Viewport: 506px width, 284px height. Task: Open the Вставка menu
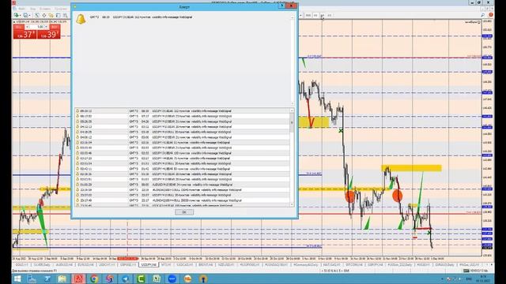45,9
